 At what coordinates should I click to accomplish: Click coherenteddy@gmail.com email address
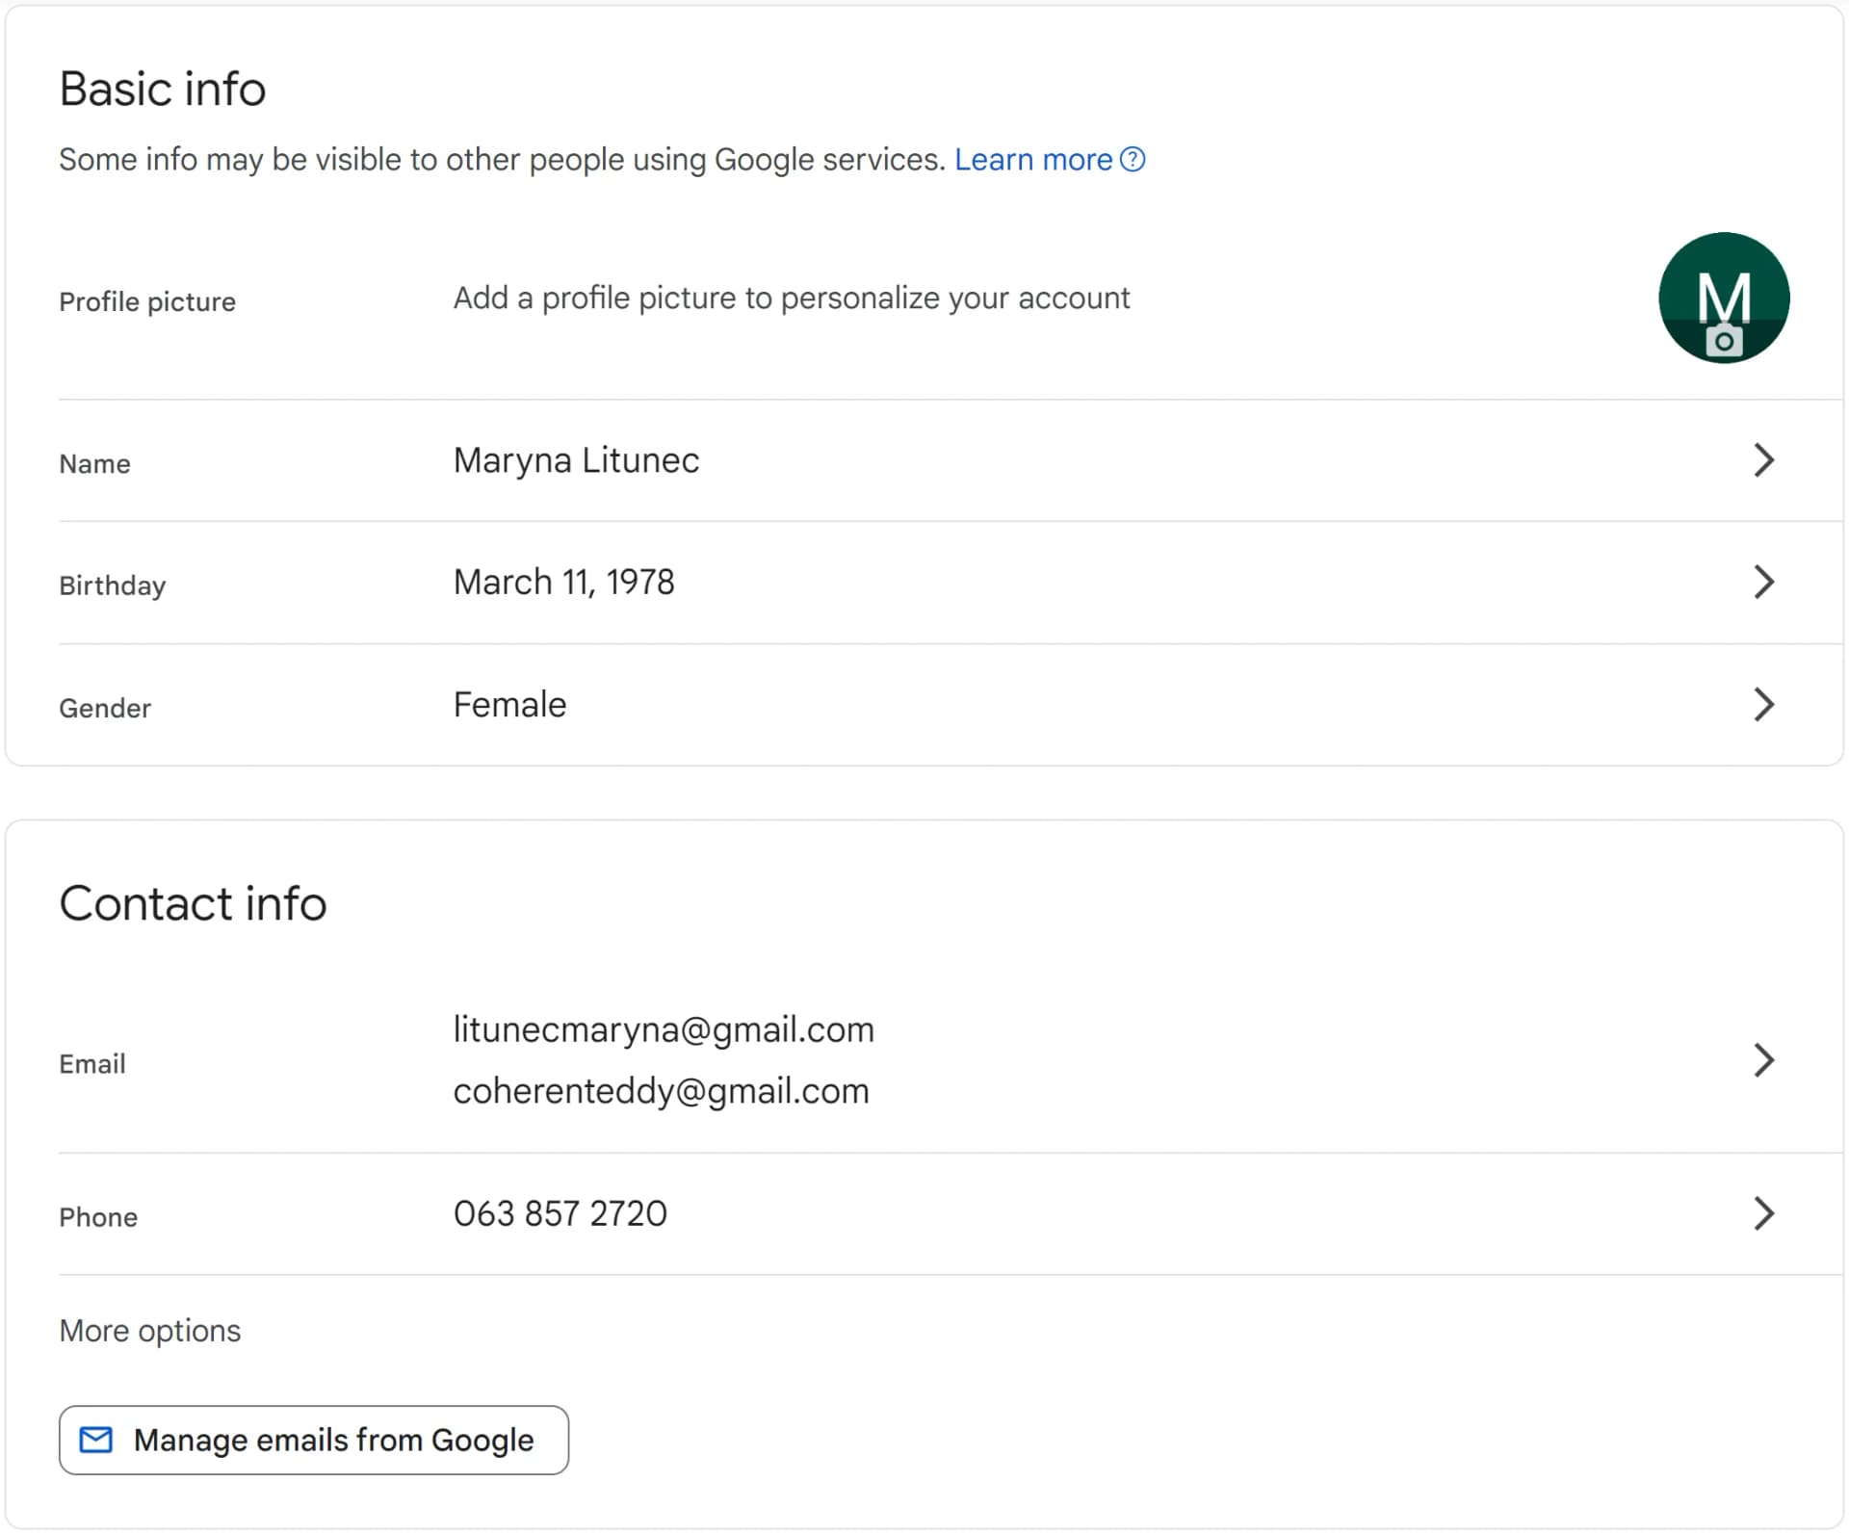(662, 1091)
